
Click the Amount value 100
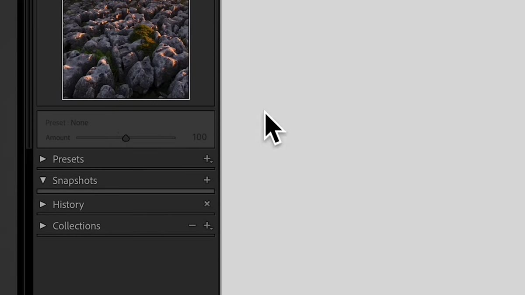[x=199, y=137]
